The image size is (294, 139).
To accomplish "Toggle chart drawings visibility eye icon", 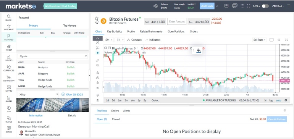I will click(x=97, y=88).
